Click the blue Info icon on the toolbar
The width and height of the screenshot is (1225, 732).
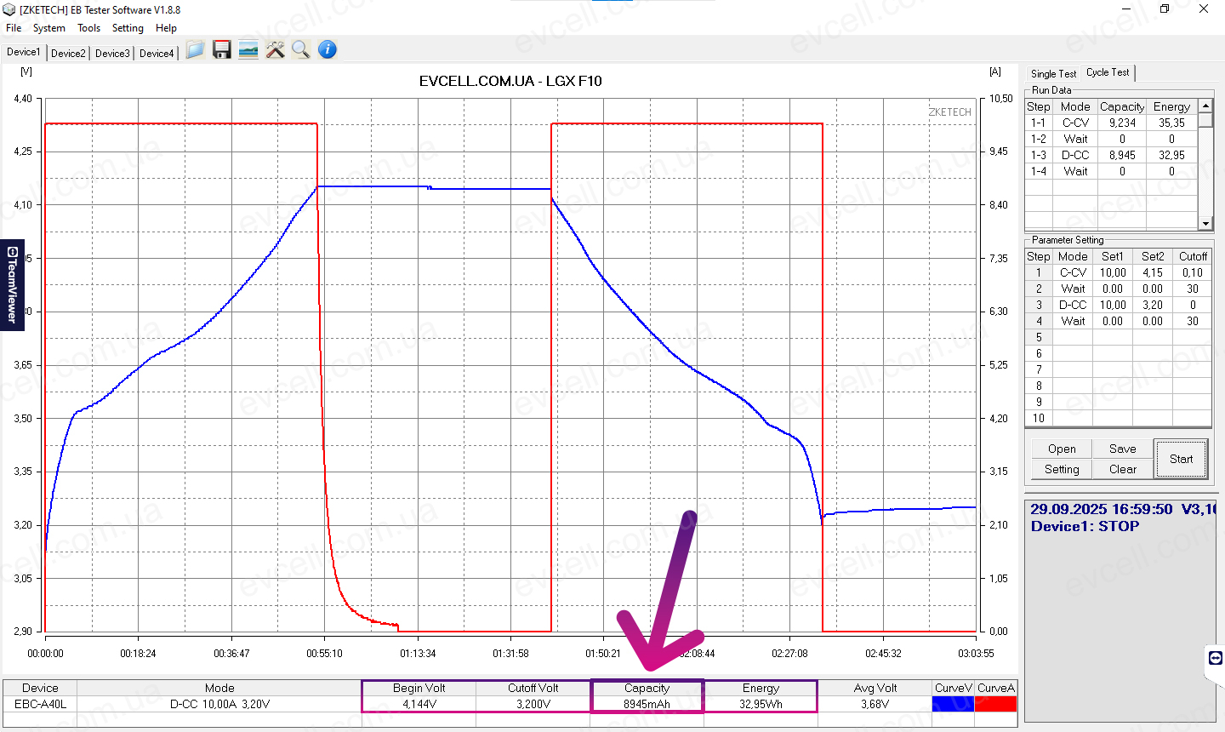click(327, 49)
